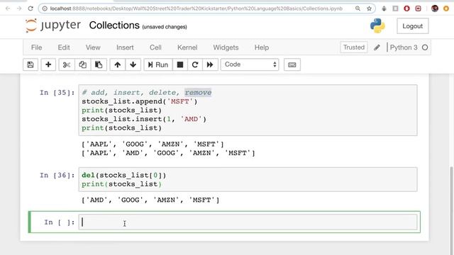Click the In [35] prompt label
The height and width of the screenshot is (255, 454).
tap(57, 93)
